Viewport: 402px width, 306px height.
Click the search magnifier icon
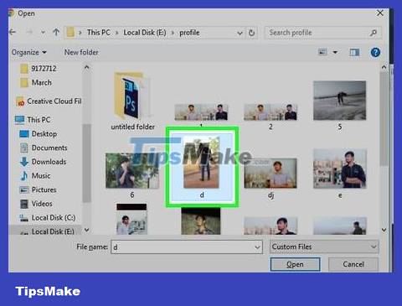pos(374,33)
